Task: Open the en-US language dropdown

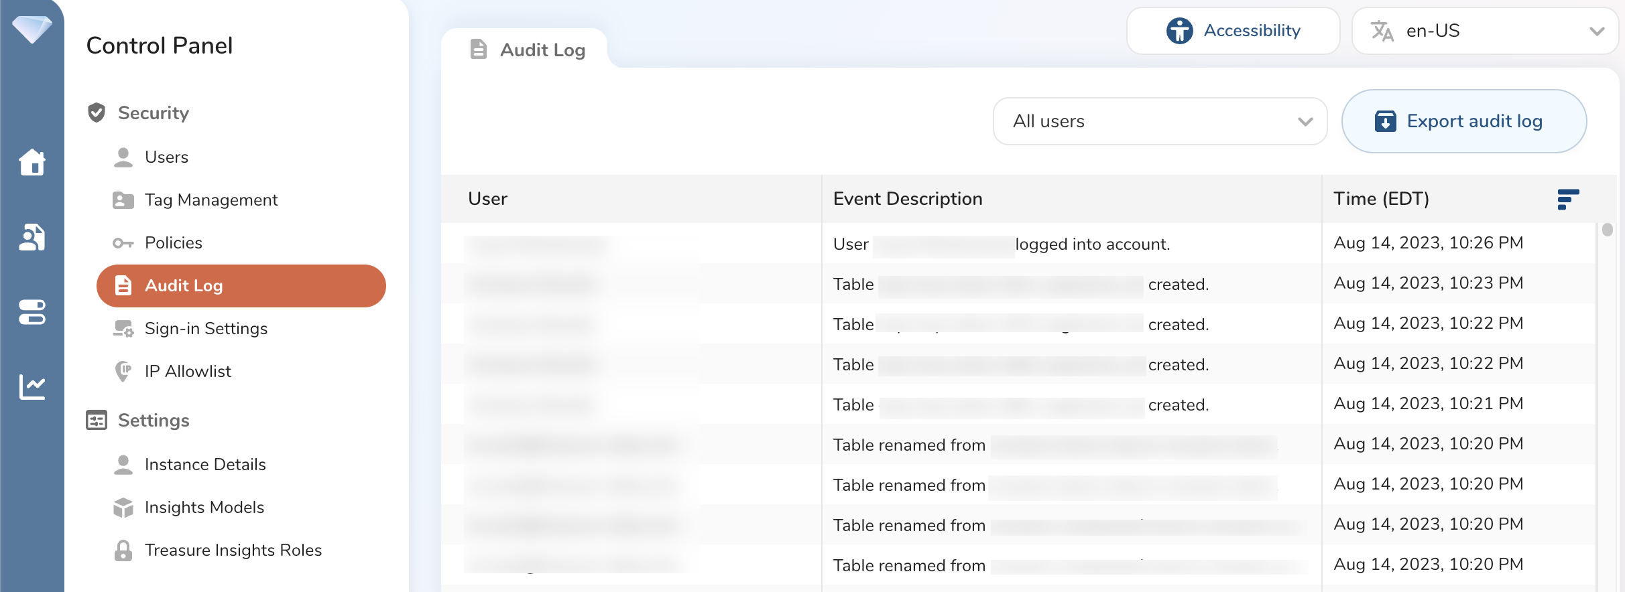Action: pos(1484,31)
